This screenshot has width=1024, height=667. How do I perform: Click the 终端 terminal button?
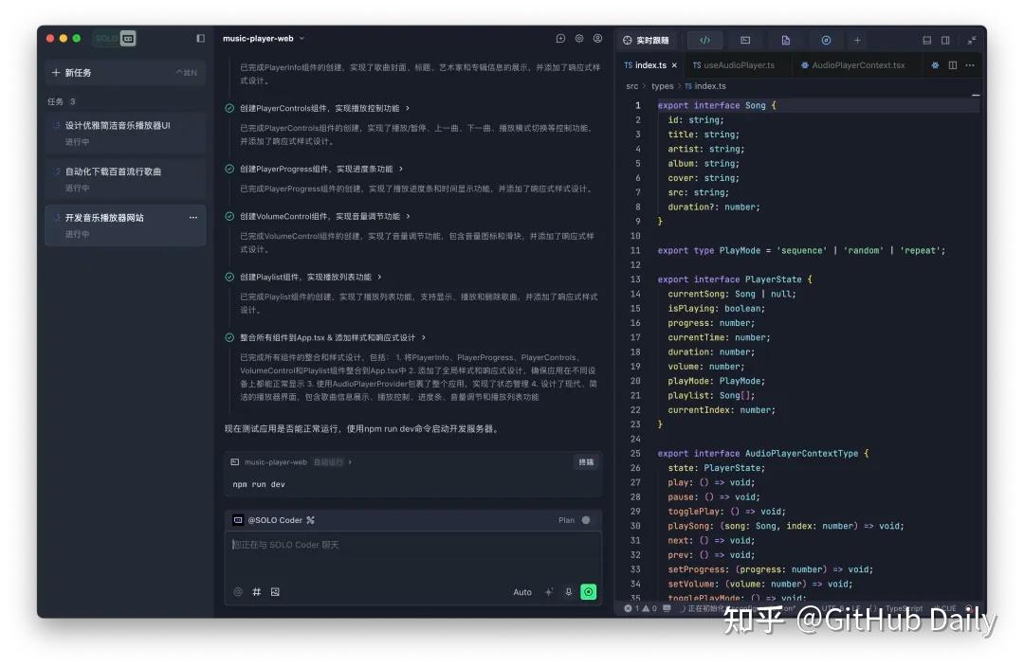(586, 462)
